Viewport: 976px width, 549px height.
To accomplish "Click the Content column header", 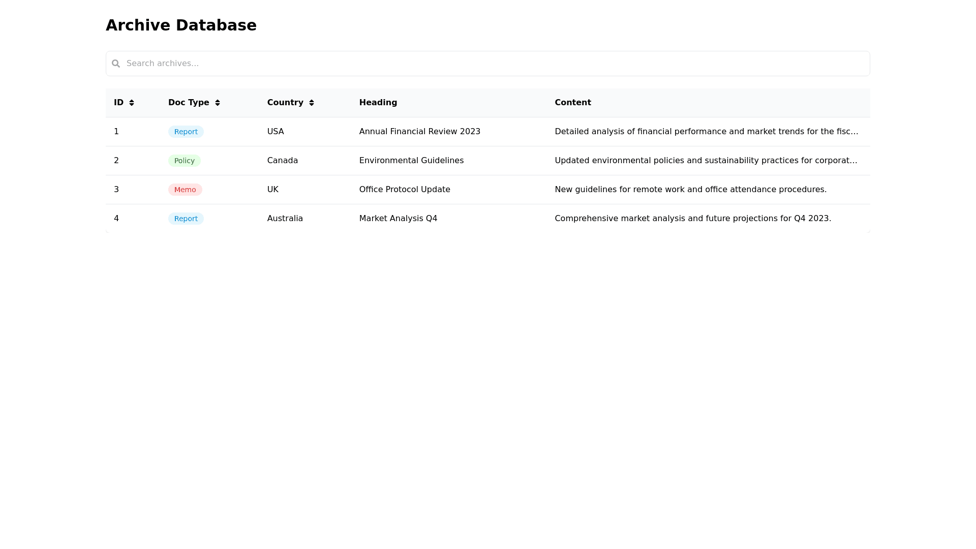I will click(573, 103).
